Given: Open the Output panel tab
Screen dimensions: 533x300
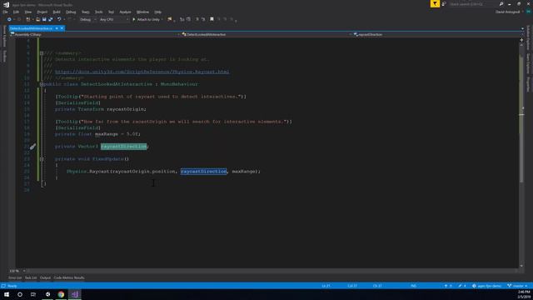Looking at the screenshot, I should (x=45, y=277).
